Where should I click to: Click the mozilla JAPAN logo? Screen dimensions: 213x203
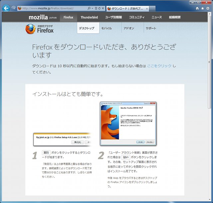click(x=43, y=17)
